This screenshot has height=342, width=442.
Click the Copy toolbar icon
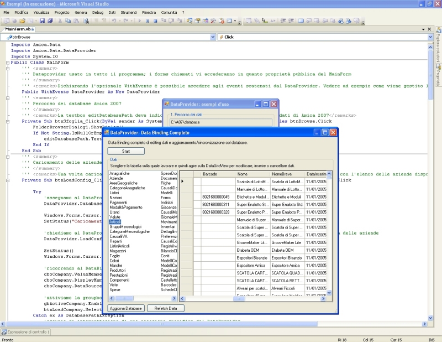click(x=68, y=21)
